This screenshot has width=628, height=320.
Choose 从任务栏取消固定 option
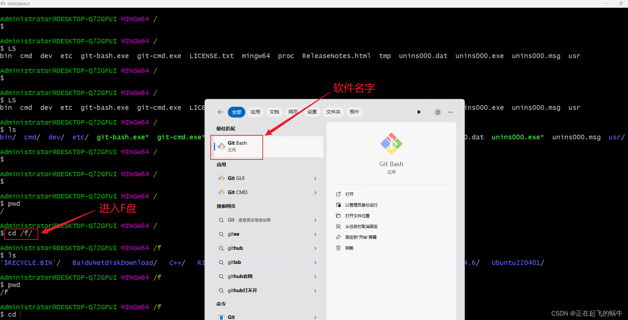(361, 227)
